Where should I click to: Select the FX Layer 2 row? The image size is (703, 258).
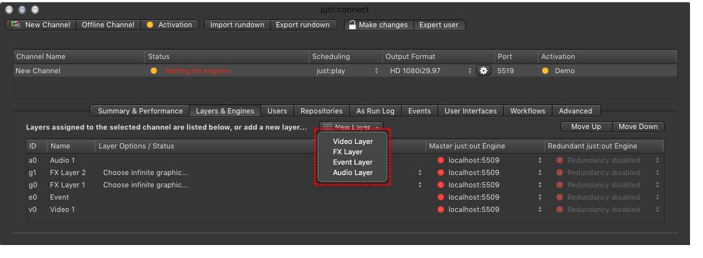pos(345,172)
